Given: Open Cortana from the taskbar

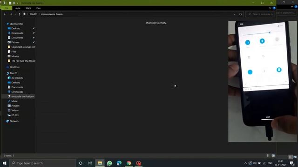Looking at the screenshot, I should (x=81, y=163).
